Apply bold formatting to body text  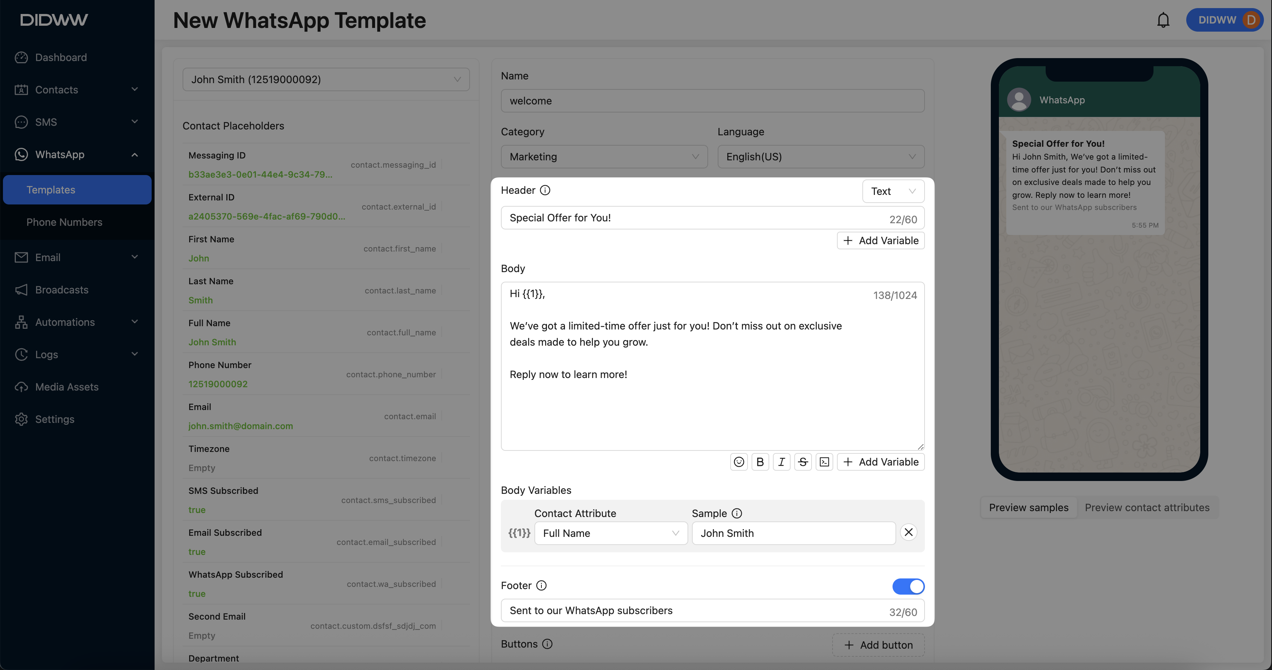[x=760, y=462]
